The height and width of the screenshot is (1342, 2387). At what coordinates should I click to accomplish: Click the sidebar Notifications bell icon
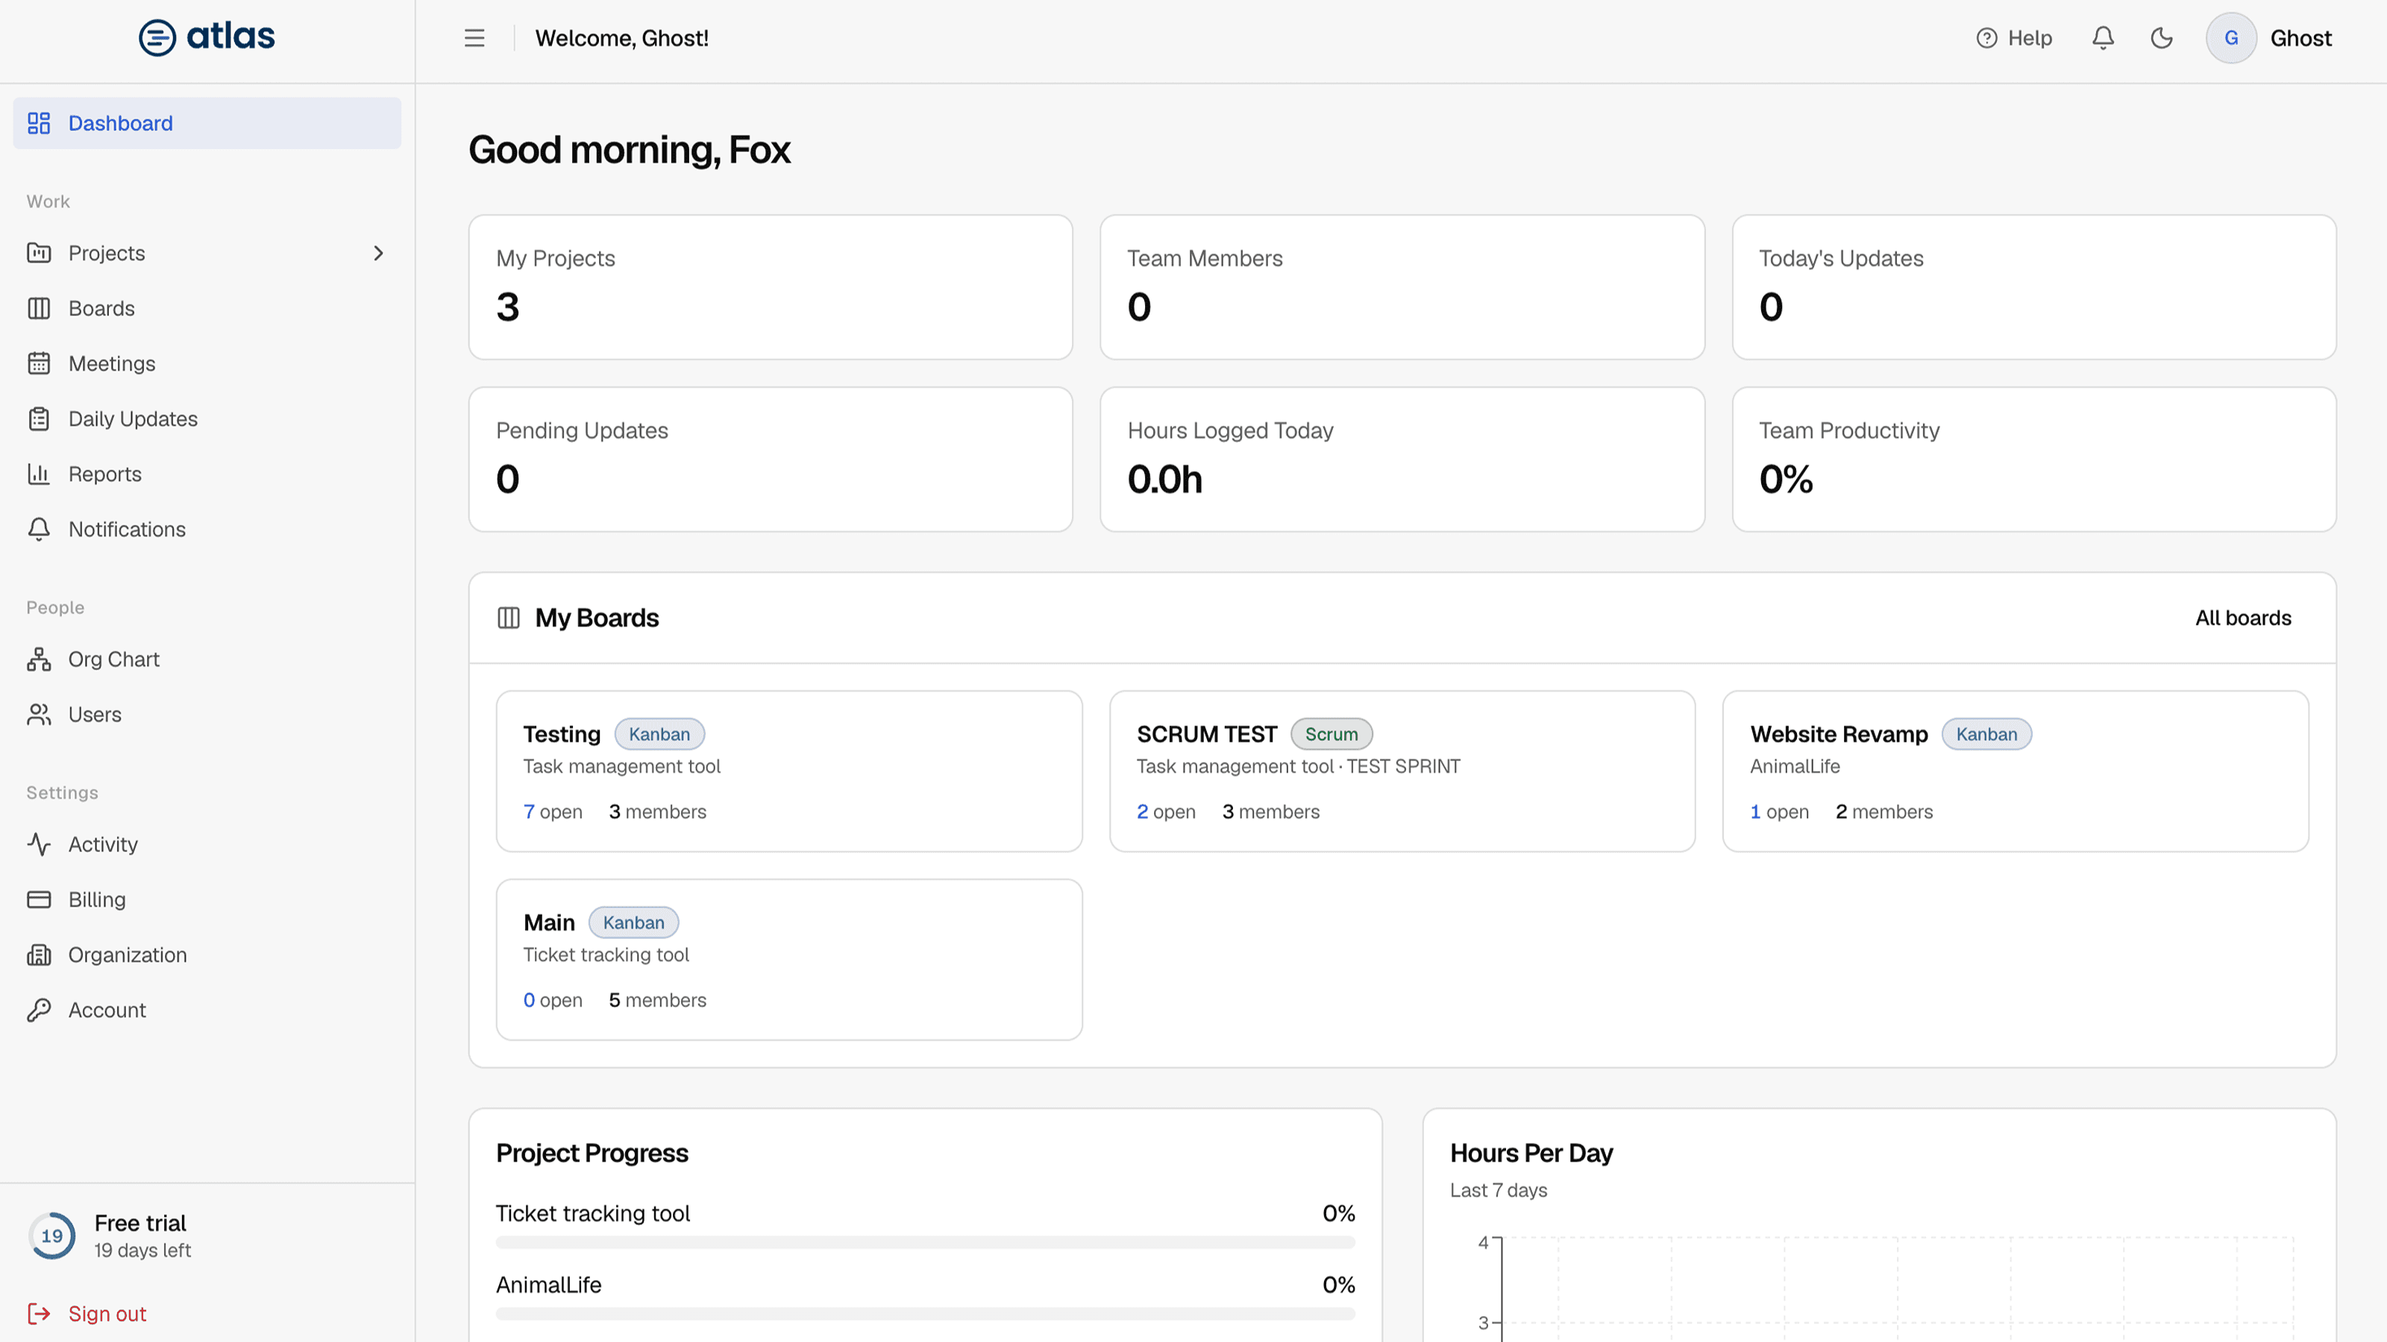[x=39, y=530]
